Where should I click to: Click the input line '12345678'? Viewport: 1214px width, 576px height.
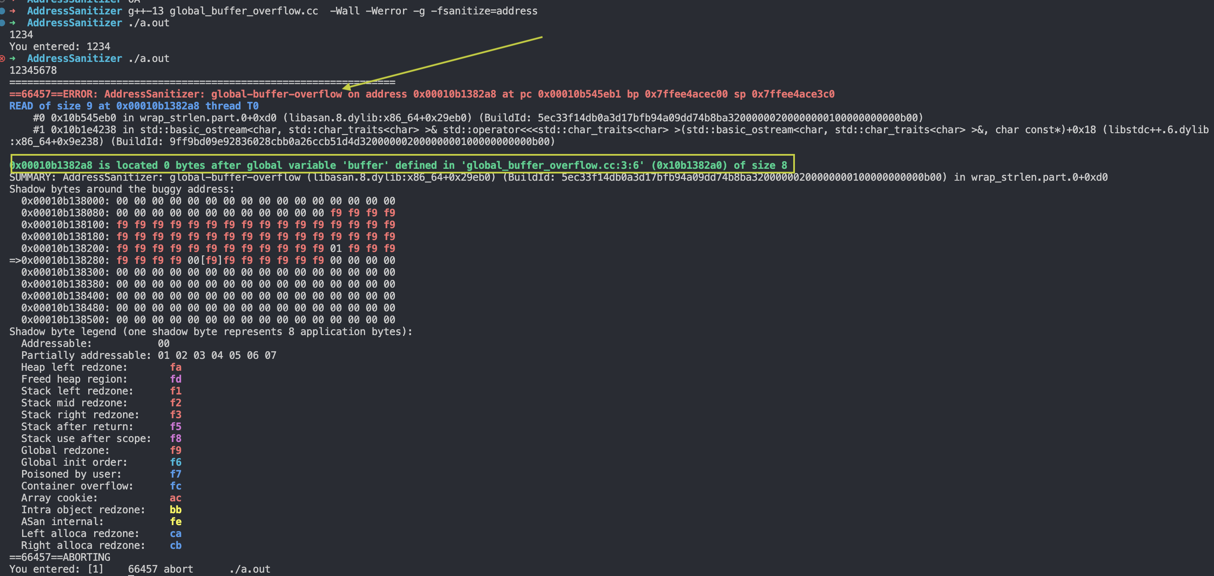point(33,70)
